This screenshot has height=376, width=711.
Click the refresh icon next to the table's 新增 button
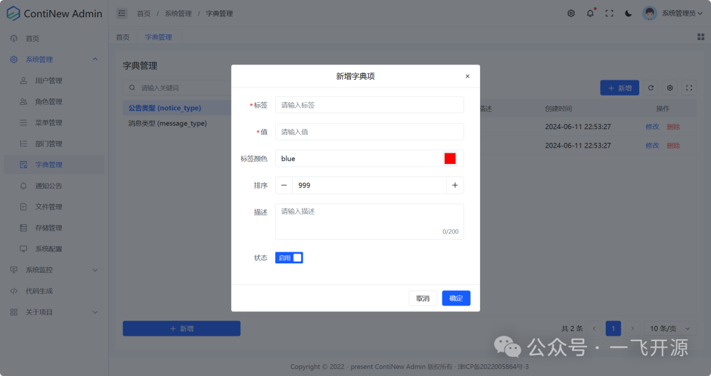(x=650, y=88)
